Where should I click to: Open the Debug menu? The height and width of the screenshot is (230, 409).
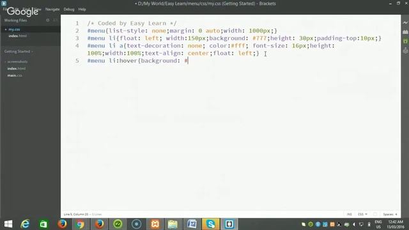[69, 9]
